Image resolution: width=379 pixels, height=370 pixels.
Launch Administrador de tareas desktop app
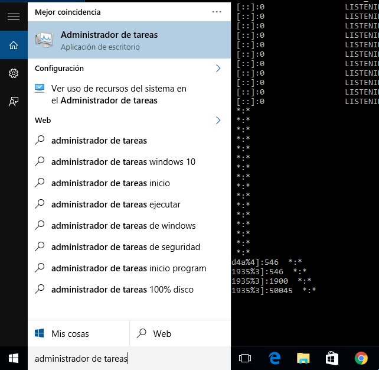coord(129,40)
